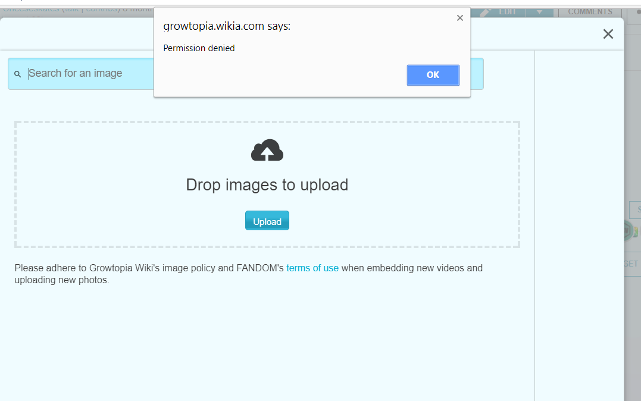Close the image upload modal

608,34
